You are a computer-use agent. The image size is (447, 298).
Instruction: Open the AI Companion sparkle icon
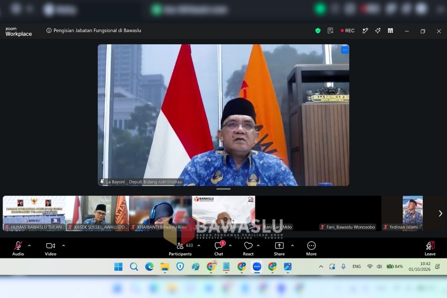coord(378,31)
